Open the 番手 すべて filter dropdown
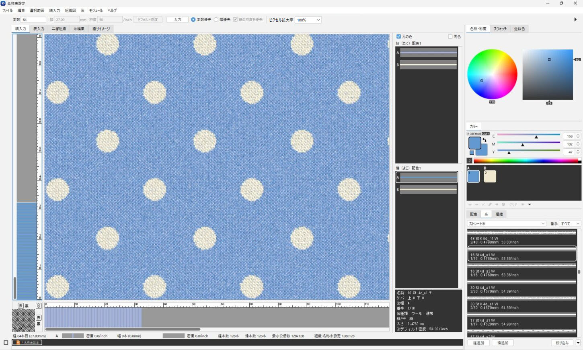This screenshot has height=350, width=583. (x=570, y=223)
